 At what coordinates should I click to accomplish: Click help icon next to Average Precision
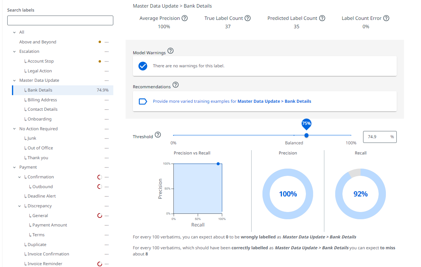click(x=185, y=18)
